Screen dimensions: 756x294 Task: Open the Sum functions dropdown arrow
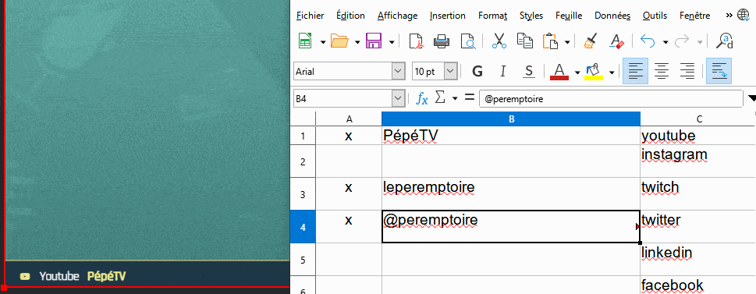(455, 99)
